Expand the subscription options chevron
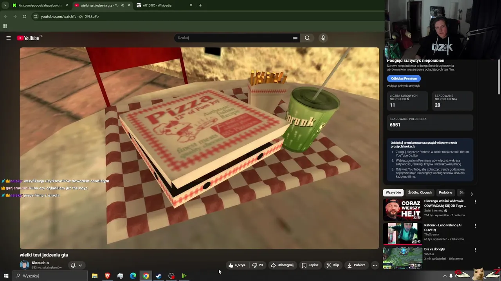501x281 pixels. click(x=80, y=265)
